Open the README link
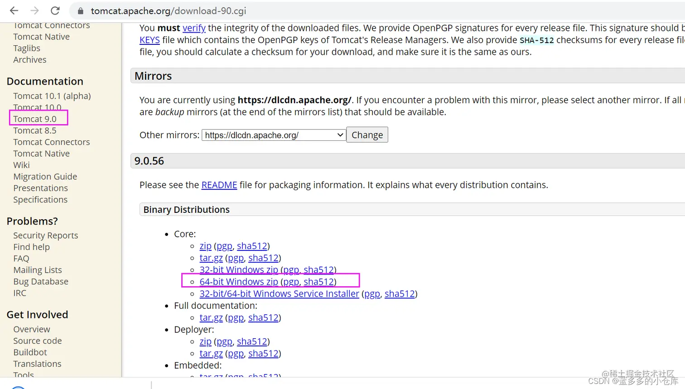Screen dimensions: 685x389 click(x=219, y=185)
